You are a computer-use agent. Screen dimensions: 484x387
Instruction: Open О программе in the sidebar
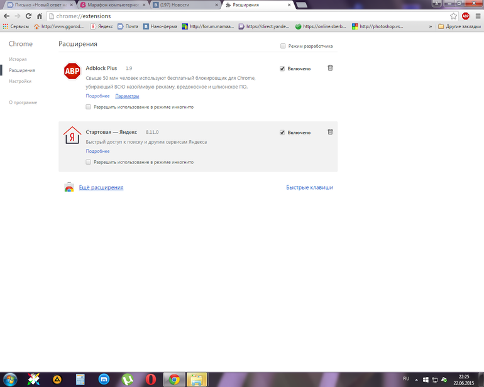(x=23, y=102)
